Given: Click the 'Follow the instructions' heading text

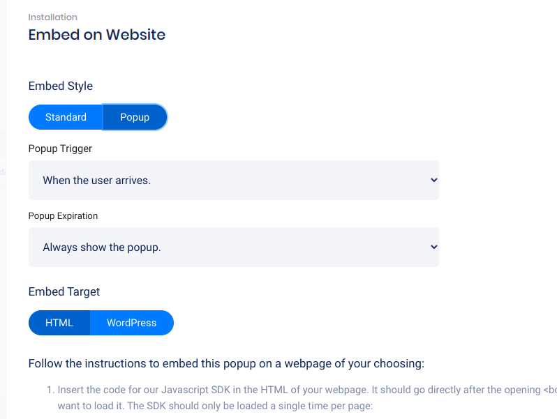Looking at the screenshot, I should [x=226, y=363].
